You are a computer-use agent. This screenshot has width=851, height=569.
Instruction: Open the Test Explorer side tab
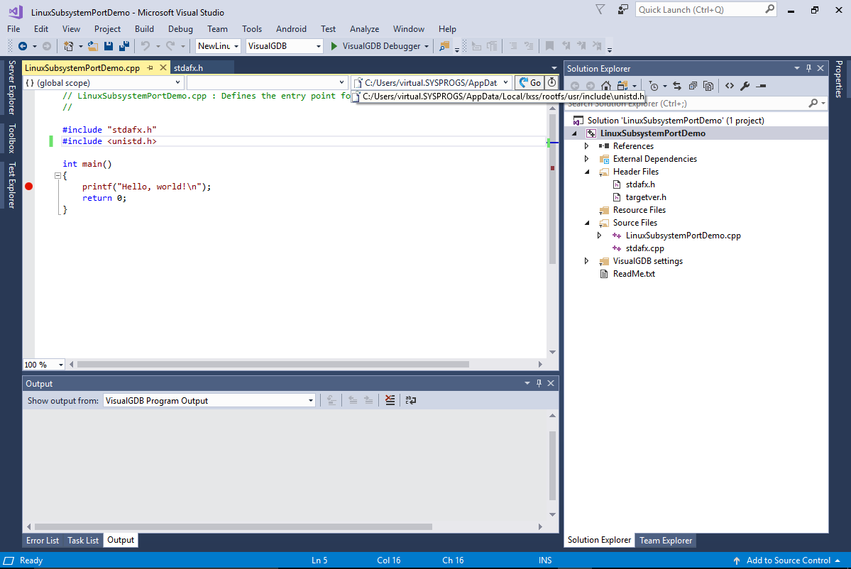(x=11, y=185)
